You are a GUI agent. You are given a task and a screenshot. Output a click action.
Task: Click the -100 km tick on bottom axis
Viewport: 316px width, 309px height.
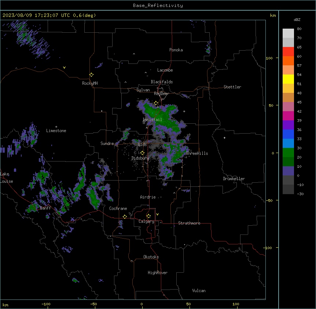[46, 304]
